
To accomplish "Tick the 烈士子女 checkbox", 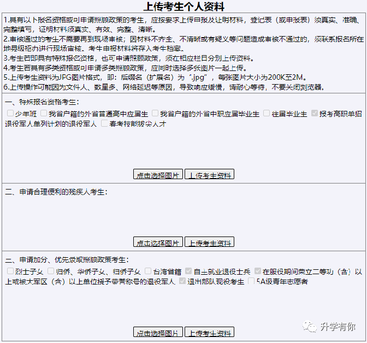I will (x=10, y=271).
